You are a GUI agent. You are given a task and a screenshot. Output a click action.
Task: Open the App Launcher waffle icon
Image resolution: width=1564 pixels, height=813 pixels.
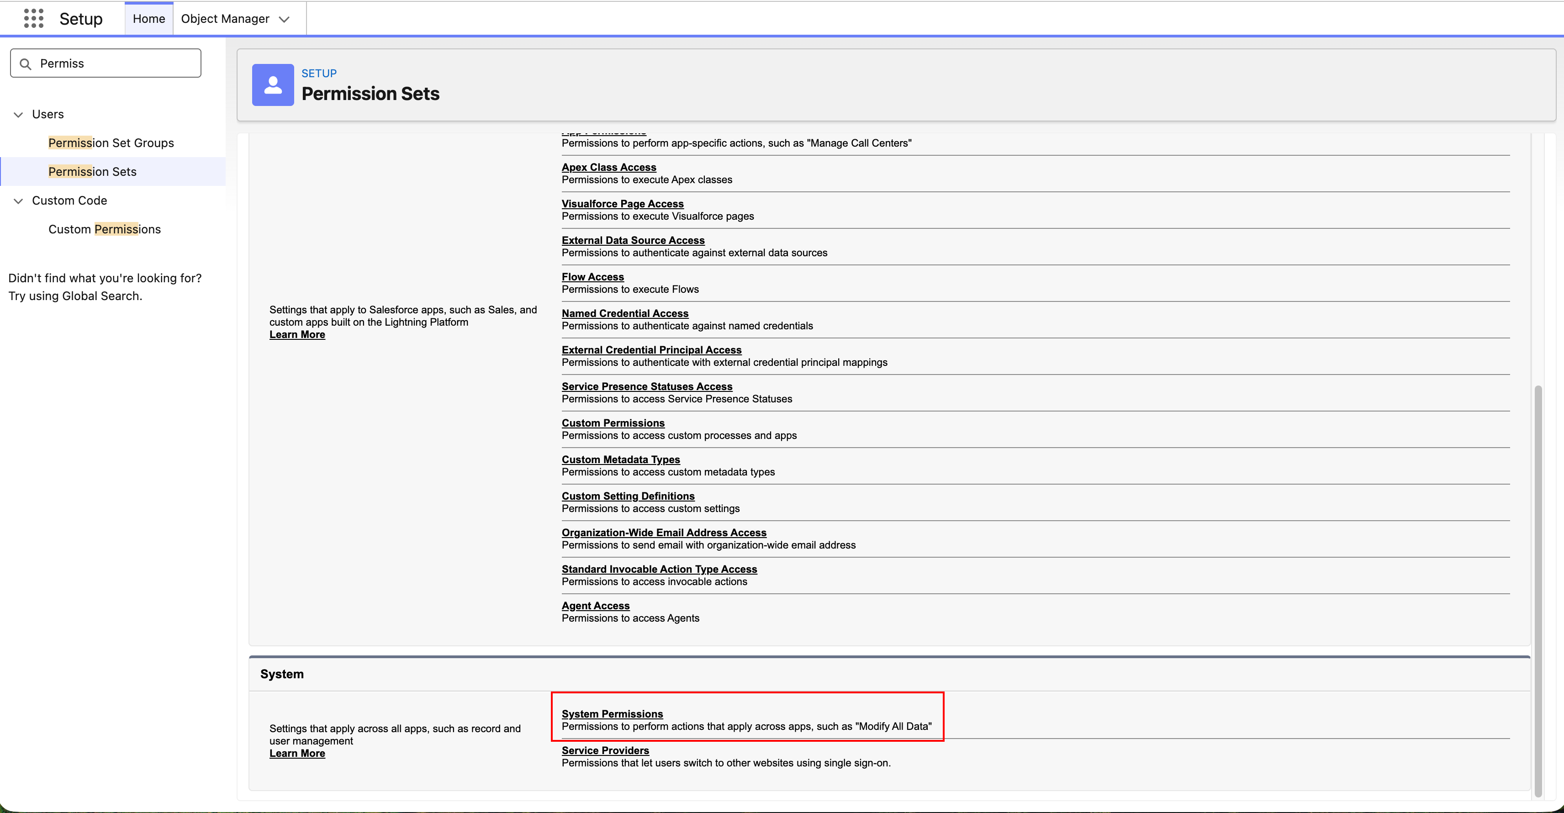[33, 18]
